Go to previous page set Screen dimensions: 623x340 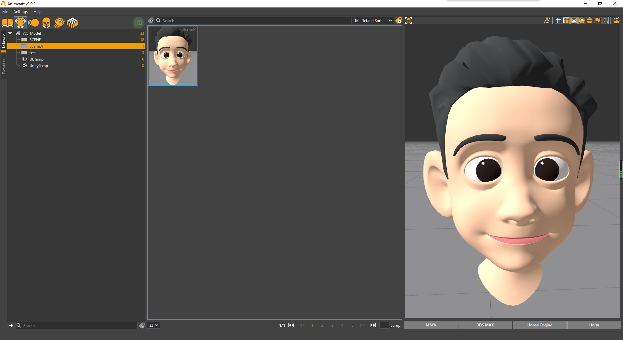302,325
